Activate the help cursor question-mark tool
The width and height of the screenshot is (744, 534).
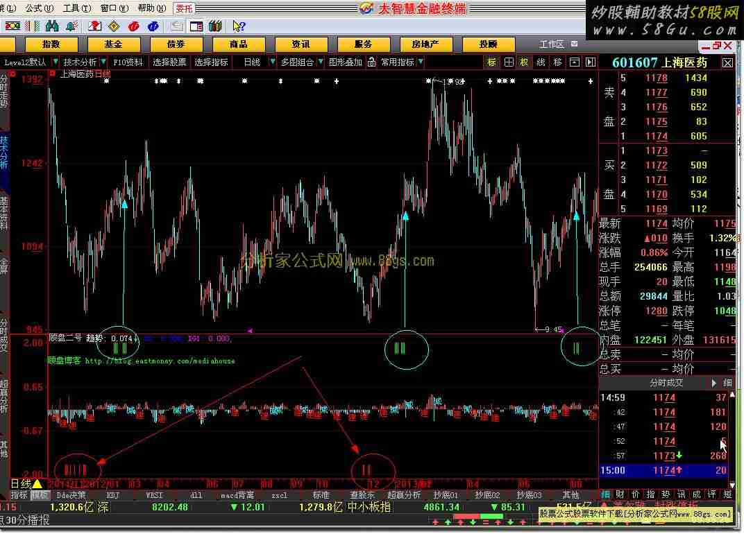(x=239, y=26)
